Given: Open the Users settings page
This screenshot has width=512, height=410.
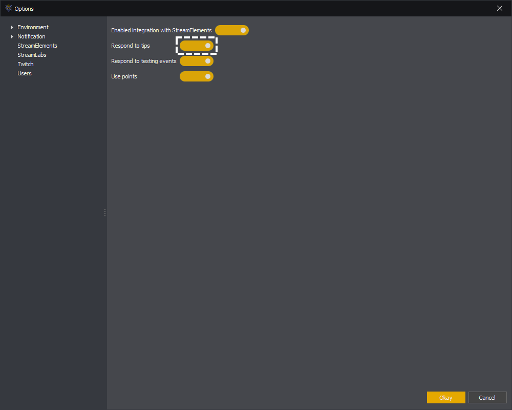Looking at the screenshot, I should (25, 73).
